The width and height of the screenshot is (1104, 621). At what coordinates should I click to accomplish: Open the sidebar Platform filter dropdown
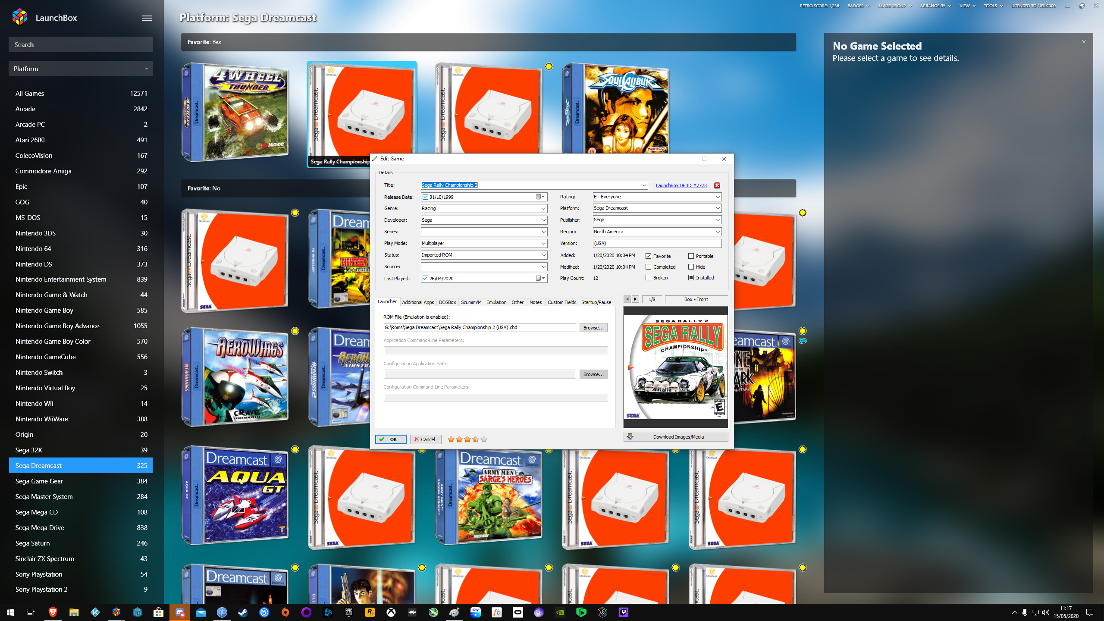(81, 69)
